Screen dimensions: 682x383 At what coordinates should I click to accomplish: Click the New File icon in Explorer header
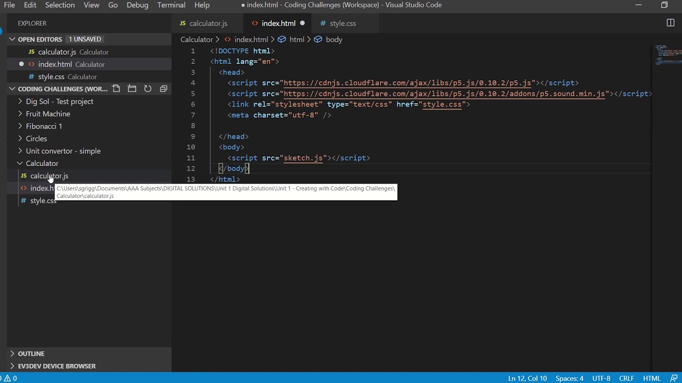116,89
